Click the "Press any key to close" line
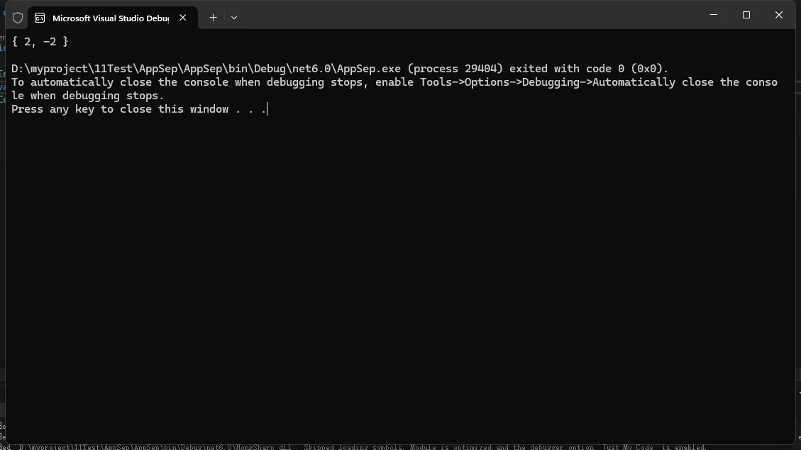Viewport: 801px width, 450px height. click(120, 109)
